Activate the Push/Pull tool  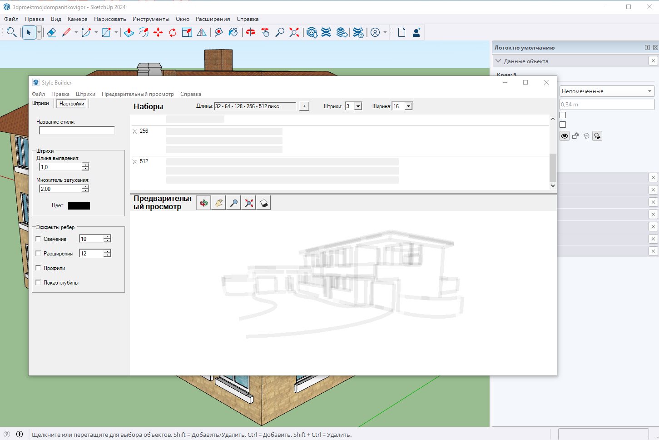(129, 32)
